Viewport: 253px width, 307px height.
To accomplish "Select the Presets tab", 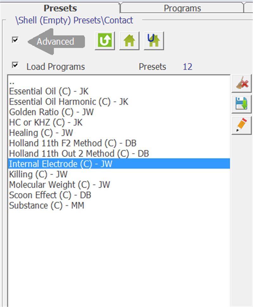I will 60,8.
